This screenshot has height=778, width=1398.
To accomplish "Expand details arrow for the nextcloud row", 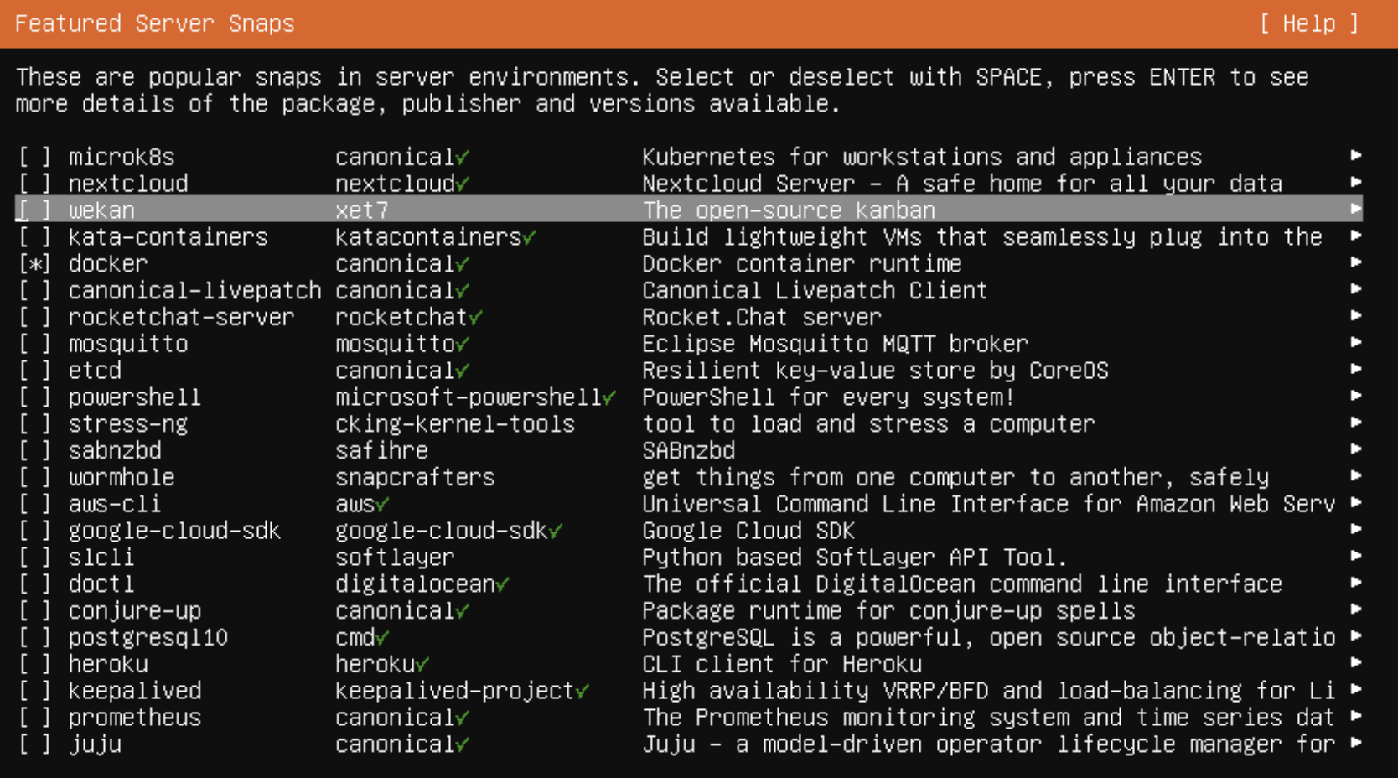I will 1355,183.
